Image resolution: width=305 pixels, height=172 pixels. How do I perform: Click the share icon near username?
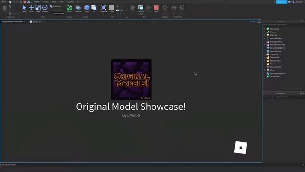pos(293,2)
